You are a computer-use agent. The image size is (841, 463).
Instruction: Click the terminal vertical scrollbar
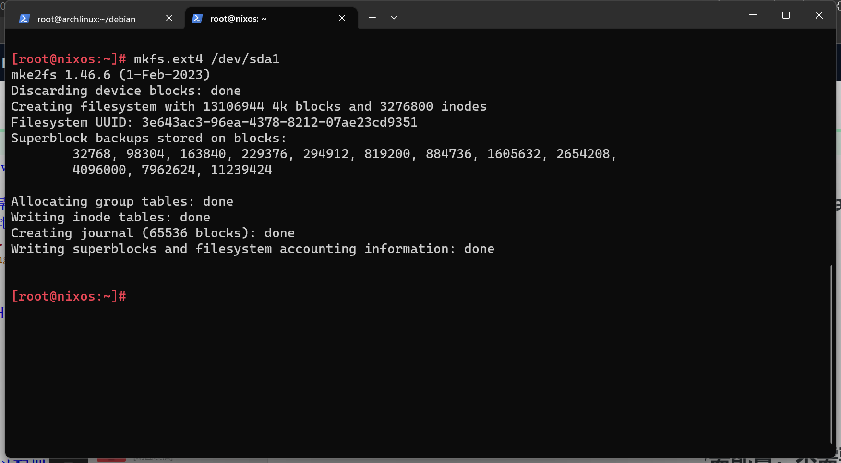[831, 355]
